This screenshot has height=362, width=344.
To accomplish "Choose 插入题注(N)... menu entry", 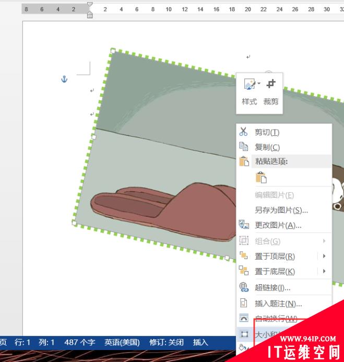I will 278,304.
